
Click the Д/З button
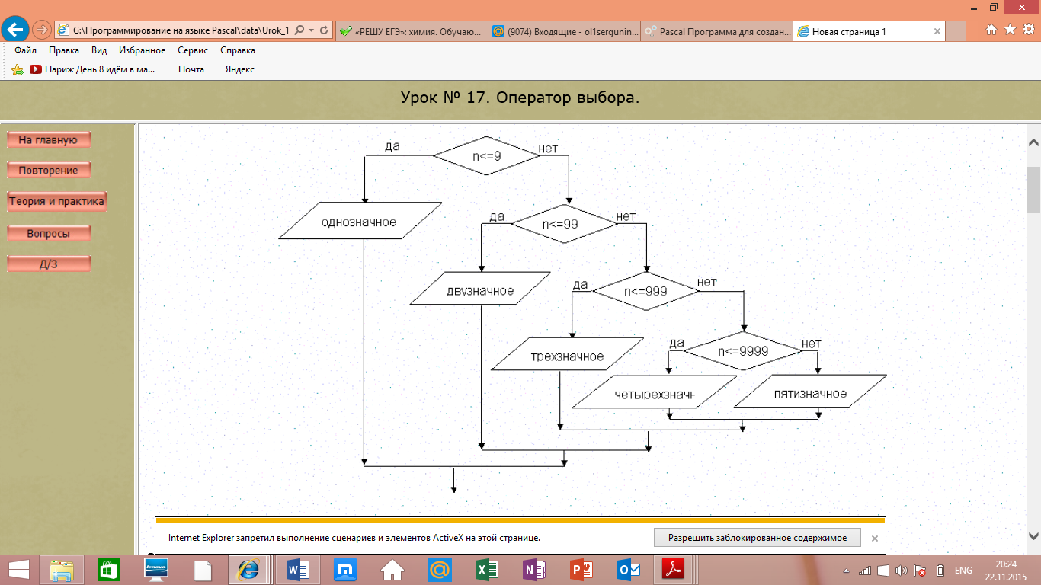tap(48, 264)
